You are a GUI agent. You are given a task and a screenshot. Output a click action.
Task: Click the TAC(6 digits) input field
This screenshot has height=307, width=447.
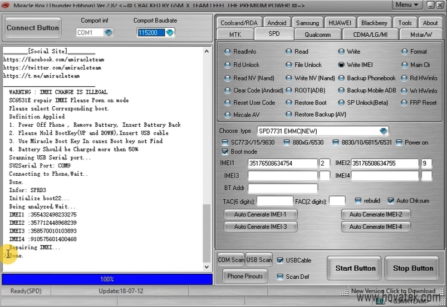(x=275, y=201)
